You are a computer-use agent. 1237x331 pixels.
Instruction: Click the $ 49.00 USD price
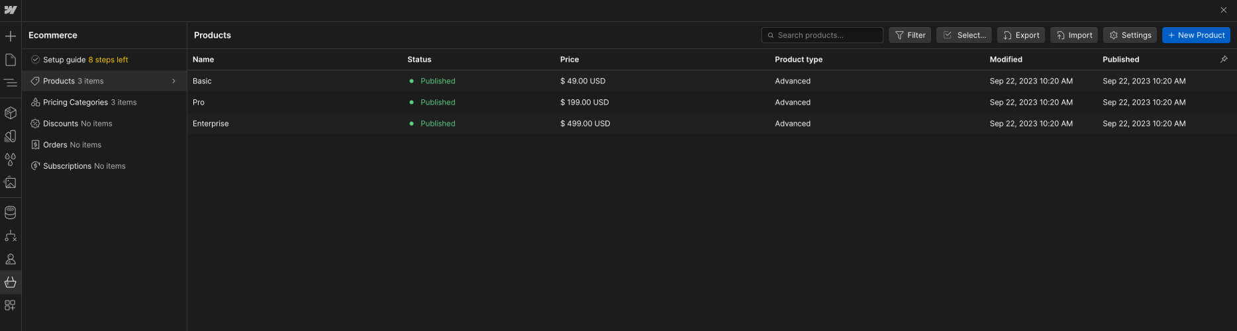point(583,81)
